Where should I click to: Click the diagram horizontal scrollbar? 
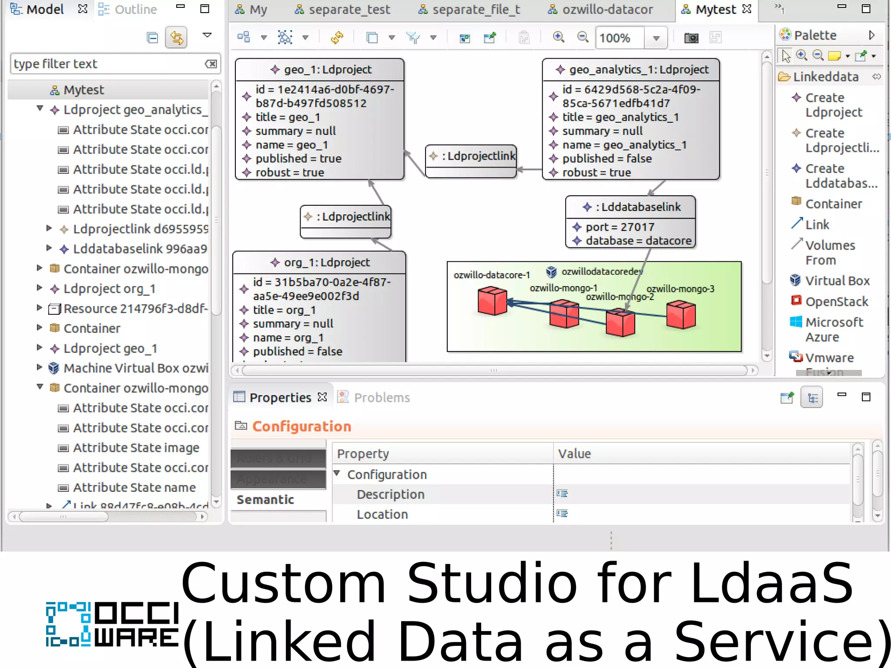point(494,371)
